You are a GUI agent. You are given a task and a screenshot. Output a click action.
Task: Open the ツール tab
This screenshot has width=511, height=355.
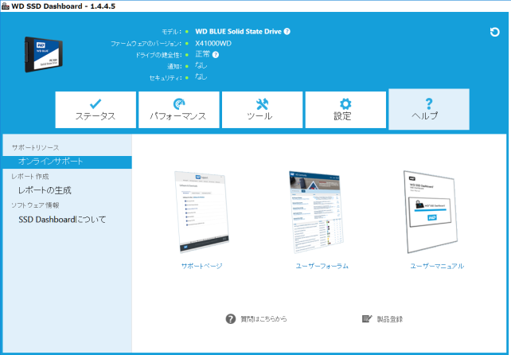tap(262, 110)
